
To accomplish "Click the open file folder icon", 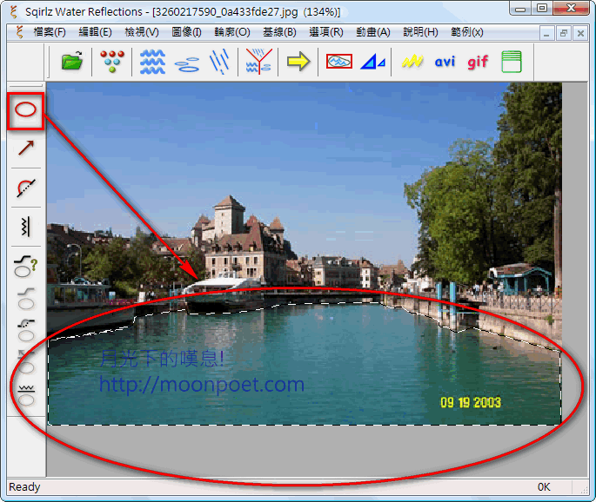I will (72, 62).
